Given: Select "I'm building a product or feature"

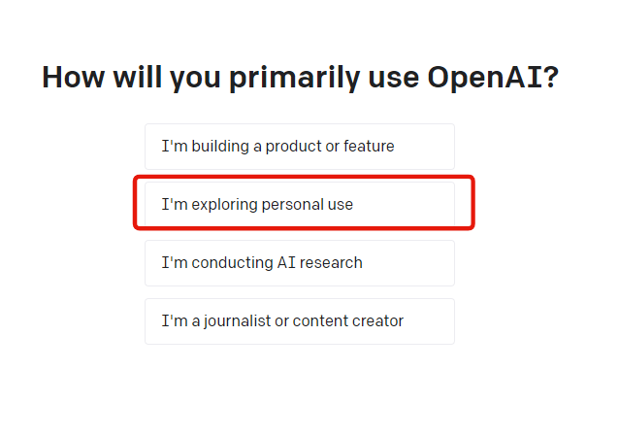Looking at the screenshot, I should (x=299, y=147).
